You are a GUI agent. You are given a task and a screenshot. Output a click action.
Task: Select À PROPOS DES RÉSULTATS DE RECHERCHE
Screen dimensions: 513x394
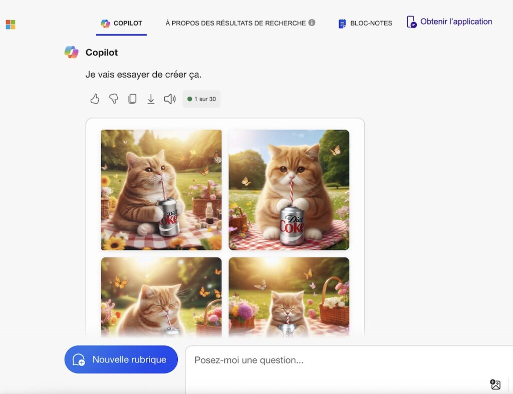pos(234,23)
